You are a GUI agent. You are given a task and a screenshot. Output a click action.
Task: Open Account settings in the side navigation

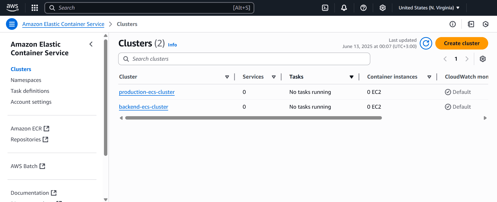point(31,102)
